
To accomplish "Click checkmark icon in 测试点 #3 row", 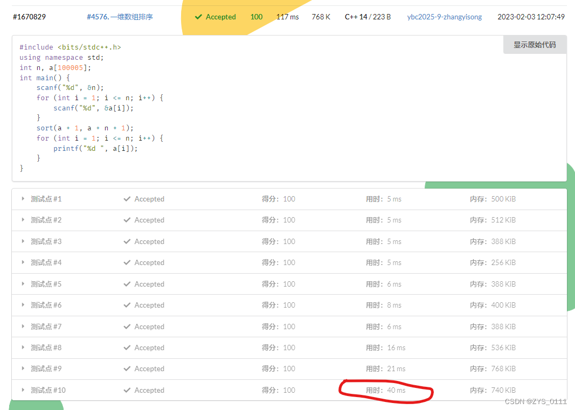I will point(127,241).
